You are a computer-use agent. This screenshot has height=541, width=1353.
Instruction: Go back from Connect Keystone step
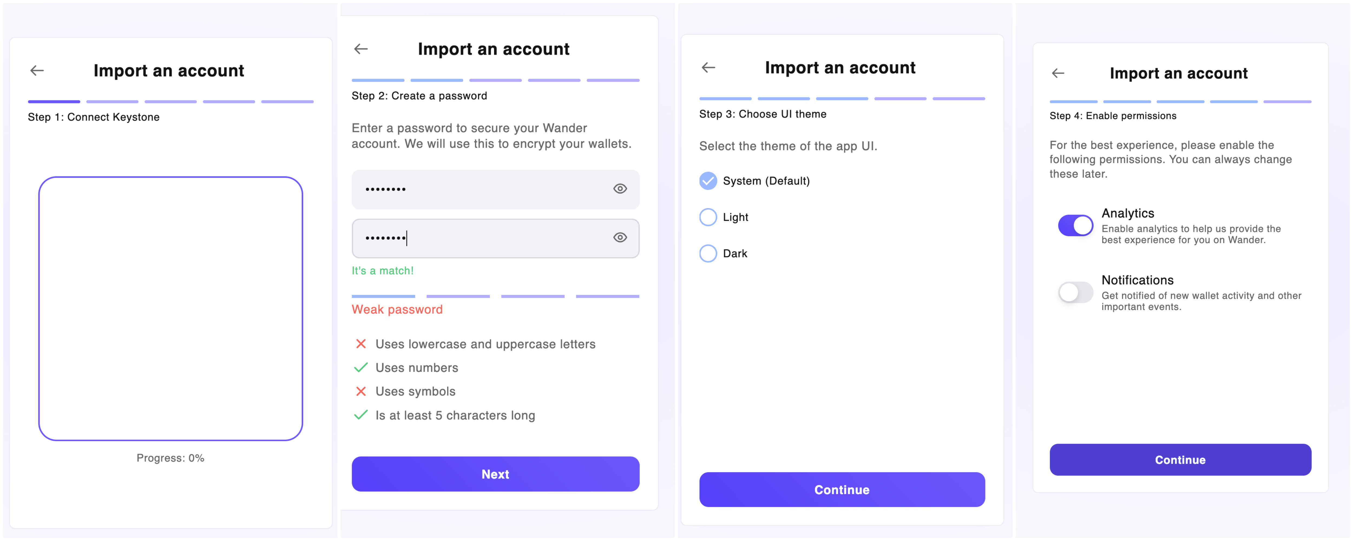coord(37,70)
